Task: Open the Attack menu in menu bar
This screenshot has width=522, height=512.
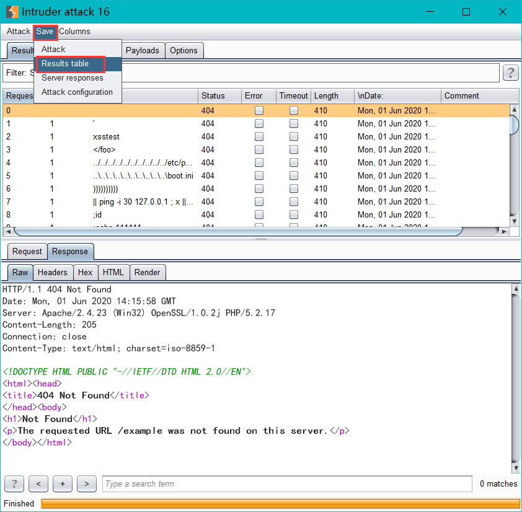Action: coord(19,31)
